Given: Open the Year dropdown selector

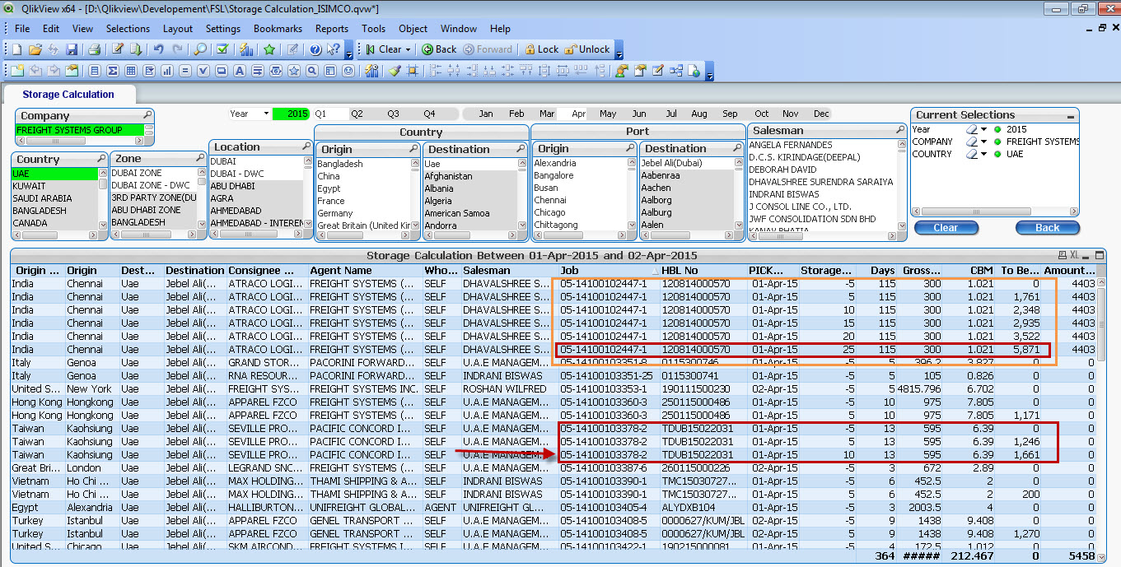Looking at the screenshot, I should [266, 114].
